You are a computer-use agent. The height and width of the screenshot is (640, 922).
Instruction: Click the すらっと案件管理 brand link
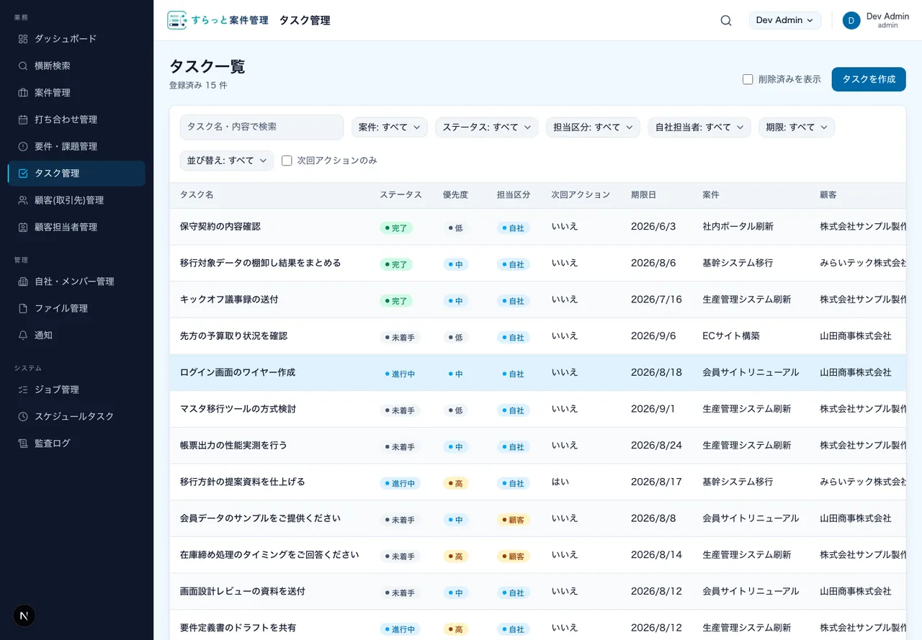pos(218,20)
